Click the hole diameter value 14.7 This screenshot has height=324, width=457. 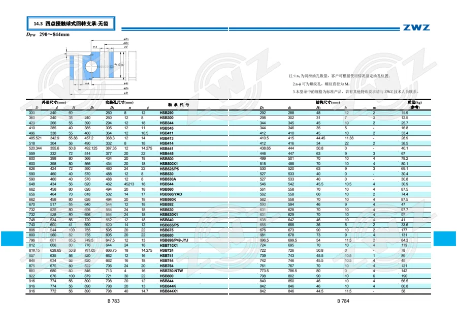click(145, 291)
